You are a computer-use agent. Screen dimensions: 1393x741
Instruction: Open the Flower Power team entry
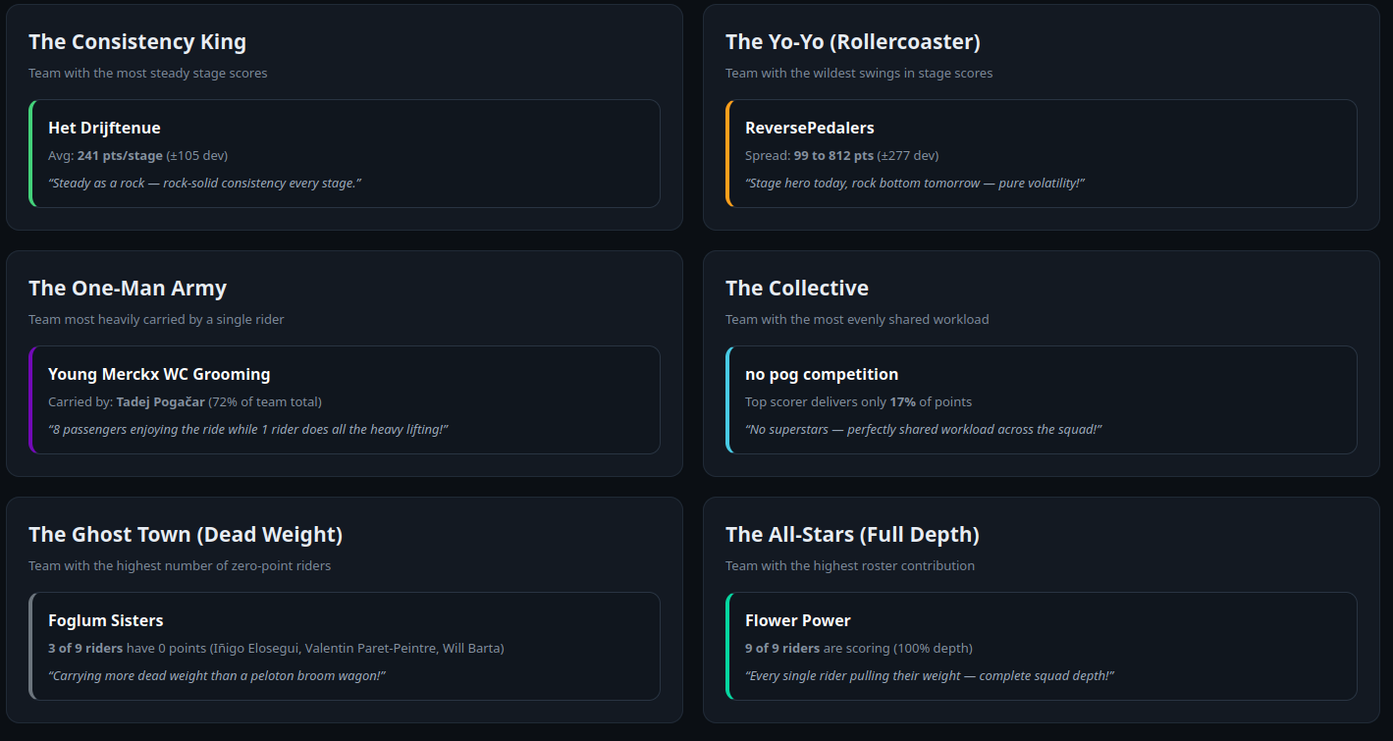coord(798,620)
